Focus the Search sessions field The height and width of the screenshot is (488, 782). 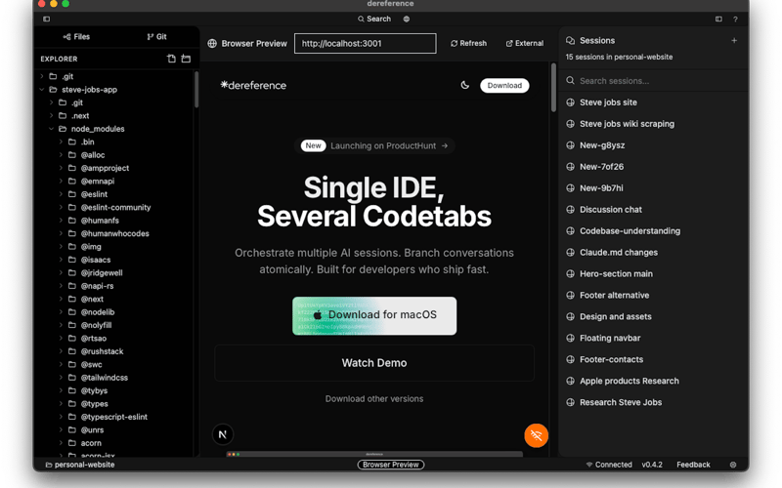click(x=653, y=81)
